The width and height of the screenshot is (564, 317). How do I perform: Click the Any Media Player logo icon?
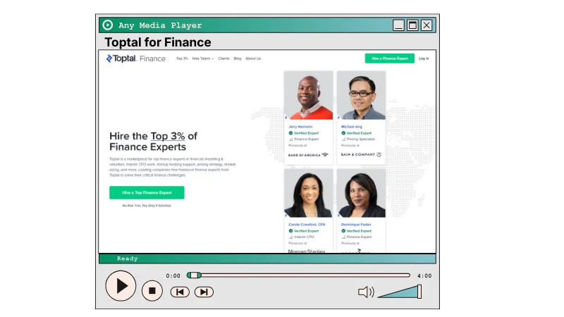pyautogui.click(x=108, y=25)
